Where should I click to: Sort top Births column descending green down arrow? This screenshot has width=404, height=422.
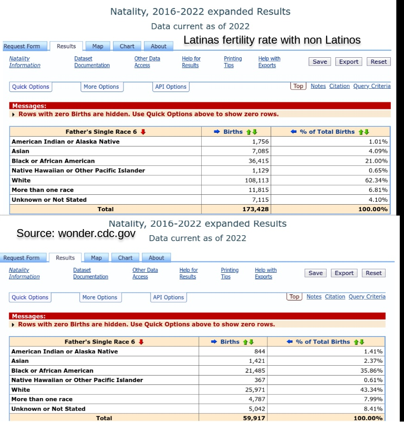255,132
